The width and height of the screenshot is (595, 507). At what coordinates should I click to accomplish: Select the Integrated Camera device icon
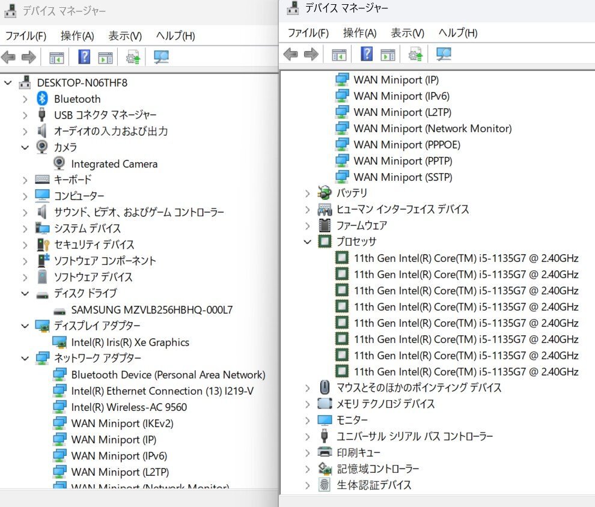[x=58, y=163]
